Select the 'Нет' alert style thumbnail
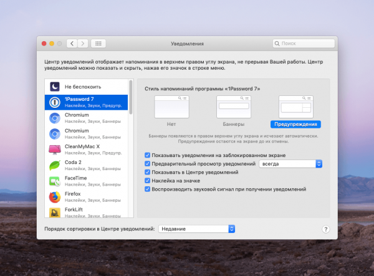This screenshot has height=276, width=374. tap(171, 107)
